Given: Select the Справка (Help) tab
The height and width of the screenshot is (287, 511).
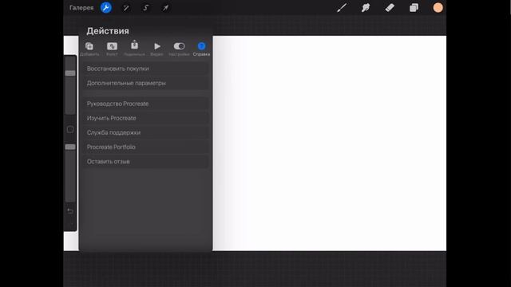Looking at the screenshot, I should (201, 49).
